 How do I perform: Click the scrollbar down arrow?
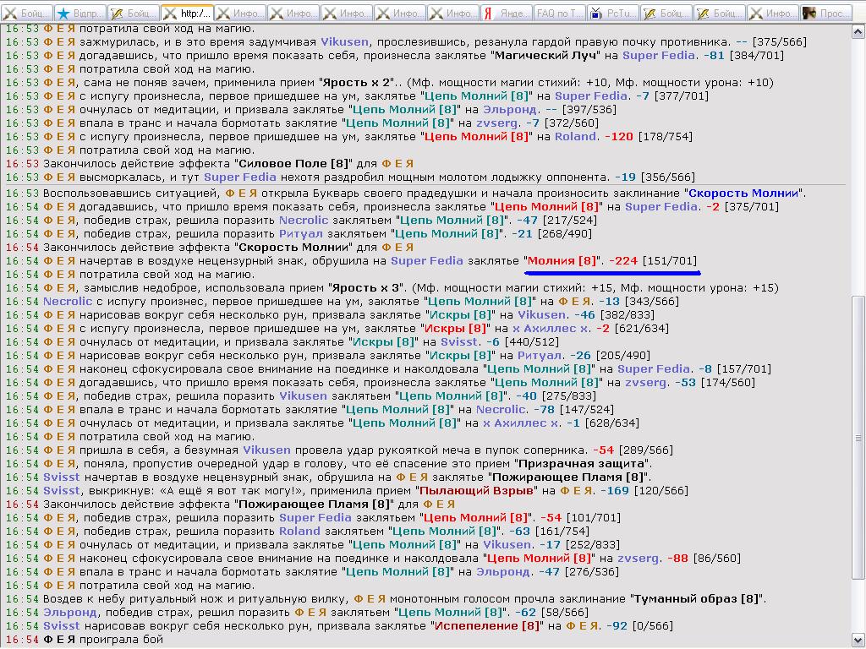[x=858, y=640]
